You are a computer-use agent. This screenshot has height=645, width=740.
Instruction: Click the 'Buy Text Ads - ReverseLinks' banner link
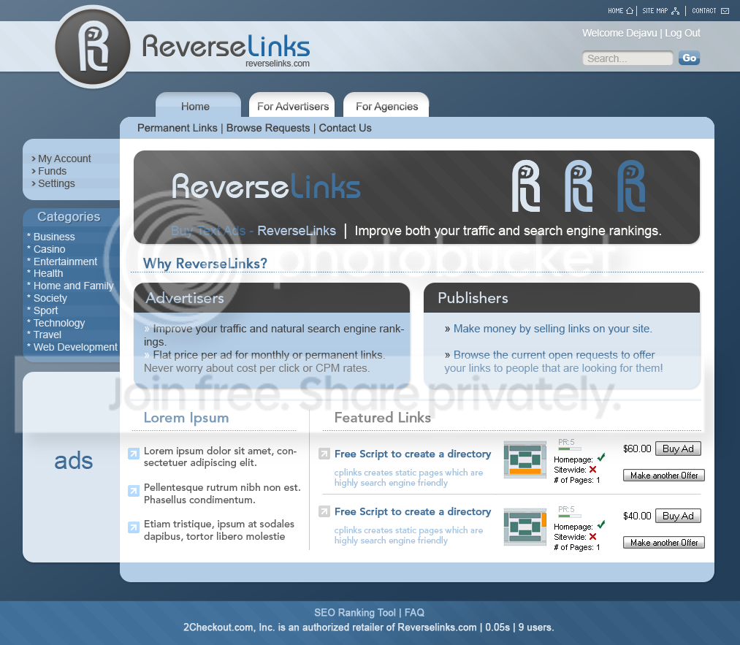[253, 231]
